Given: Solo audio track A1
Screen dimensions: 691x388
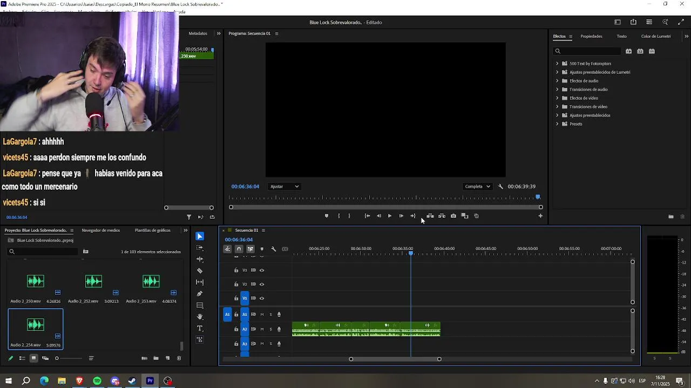Looking at the screenshot, I should point(270,315).
